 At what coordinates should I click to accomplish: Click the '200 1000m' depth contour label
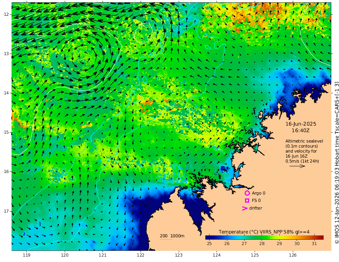coord(172,236)
